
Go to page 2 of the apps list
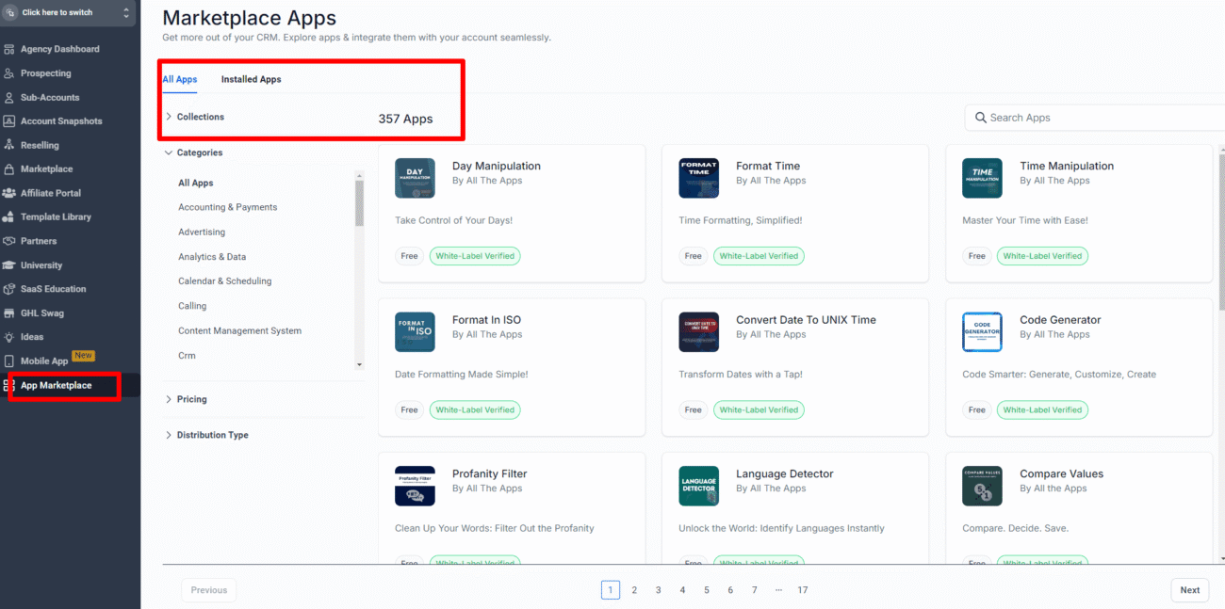[x=634, y=589]
